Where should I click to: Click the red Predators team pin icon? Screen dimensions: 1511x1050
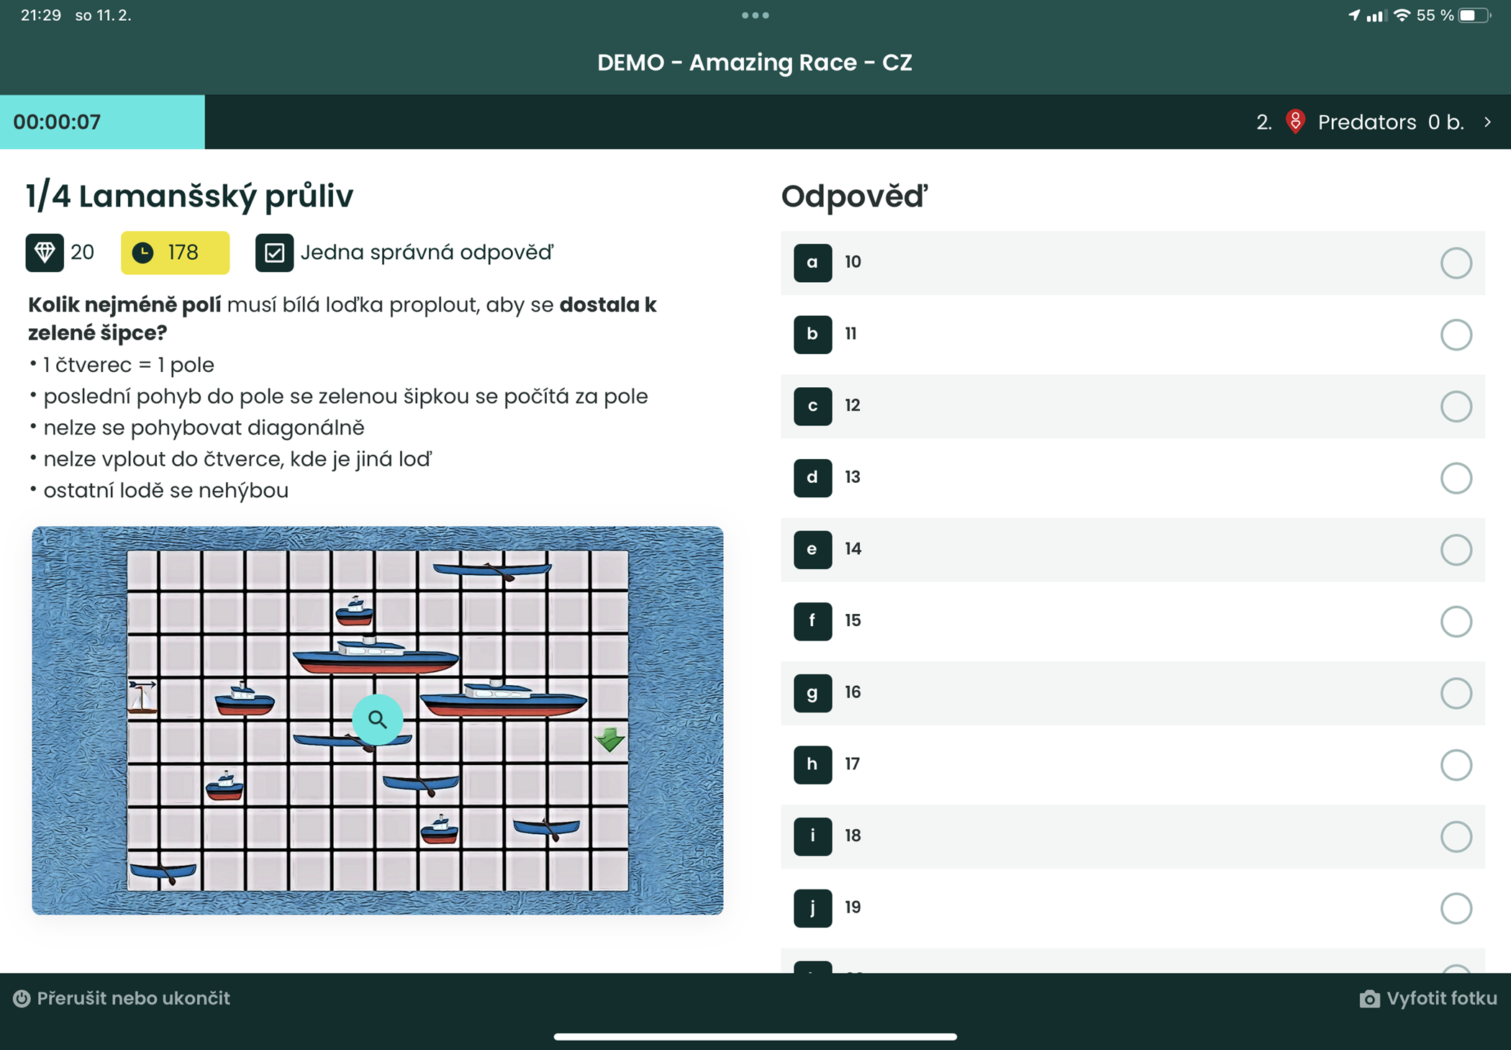click(x=1295, y=122)
